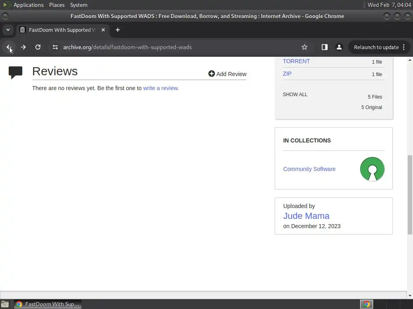Open uploader Jude Mama's profile
This screenshot has height=309, width=413.
click(306, 216)
